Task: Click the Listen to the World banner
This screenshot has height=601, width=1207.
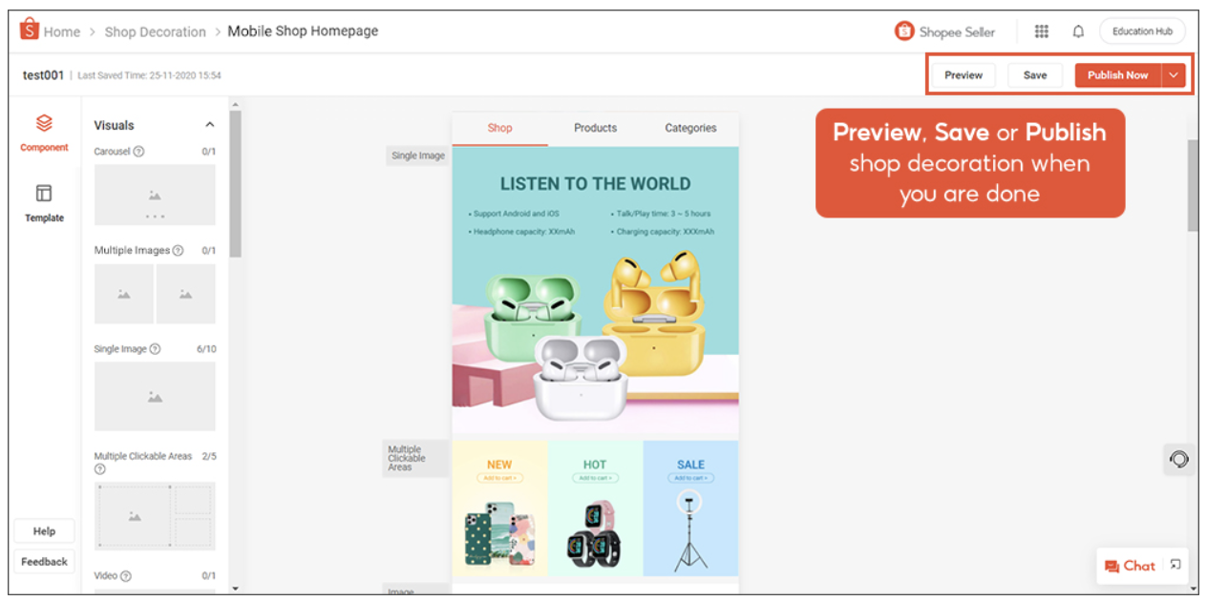Action: pyautogui.click(x=595, y=291)
